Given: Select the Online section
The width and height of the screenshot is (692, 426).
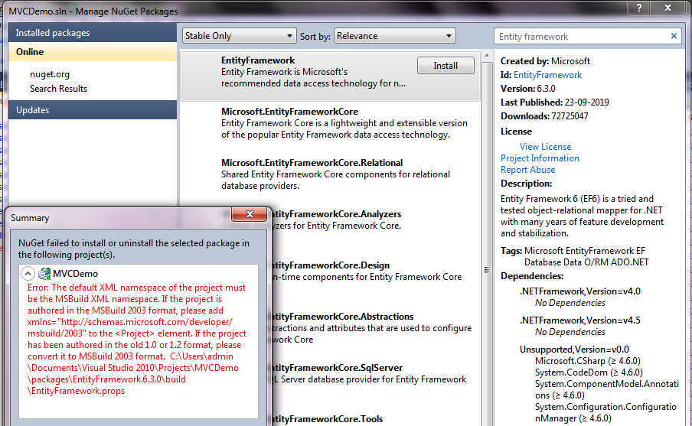Looking at the screenshot, I should [93, 51].
